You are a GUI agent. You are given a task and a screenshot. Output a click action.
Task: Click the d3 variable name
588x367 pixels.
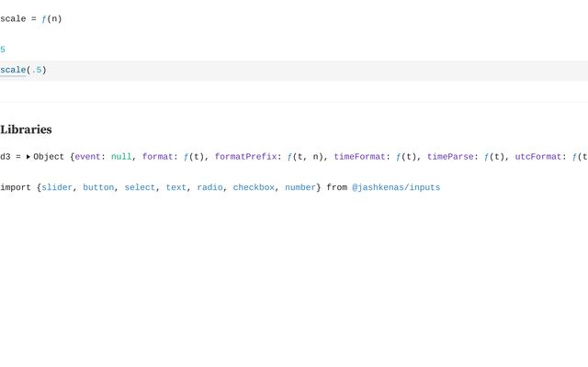6,157
